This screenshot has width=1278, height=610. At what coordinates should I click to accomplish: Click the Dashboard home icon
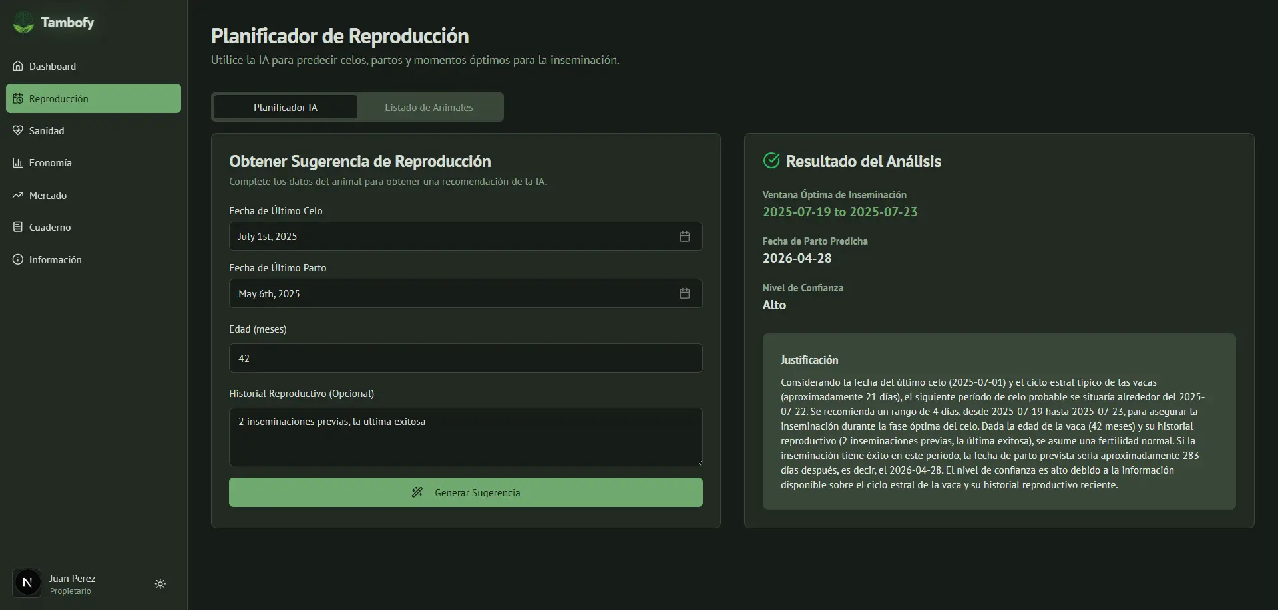click(18, 66)
